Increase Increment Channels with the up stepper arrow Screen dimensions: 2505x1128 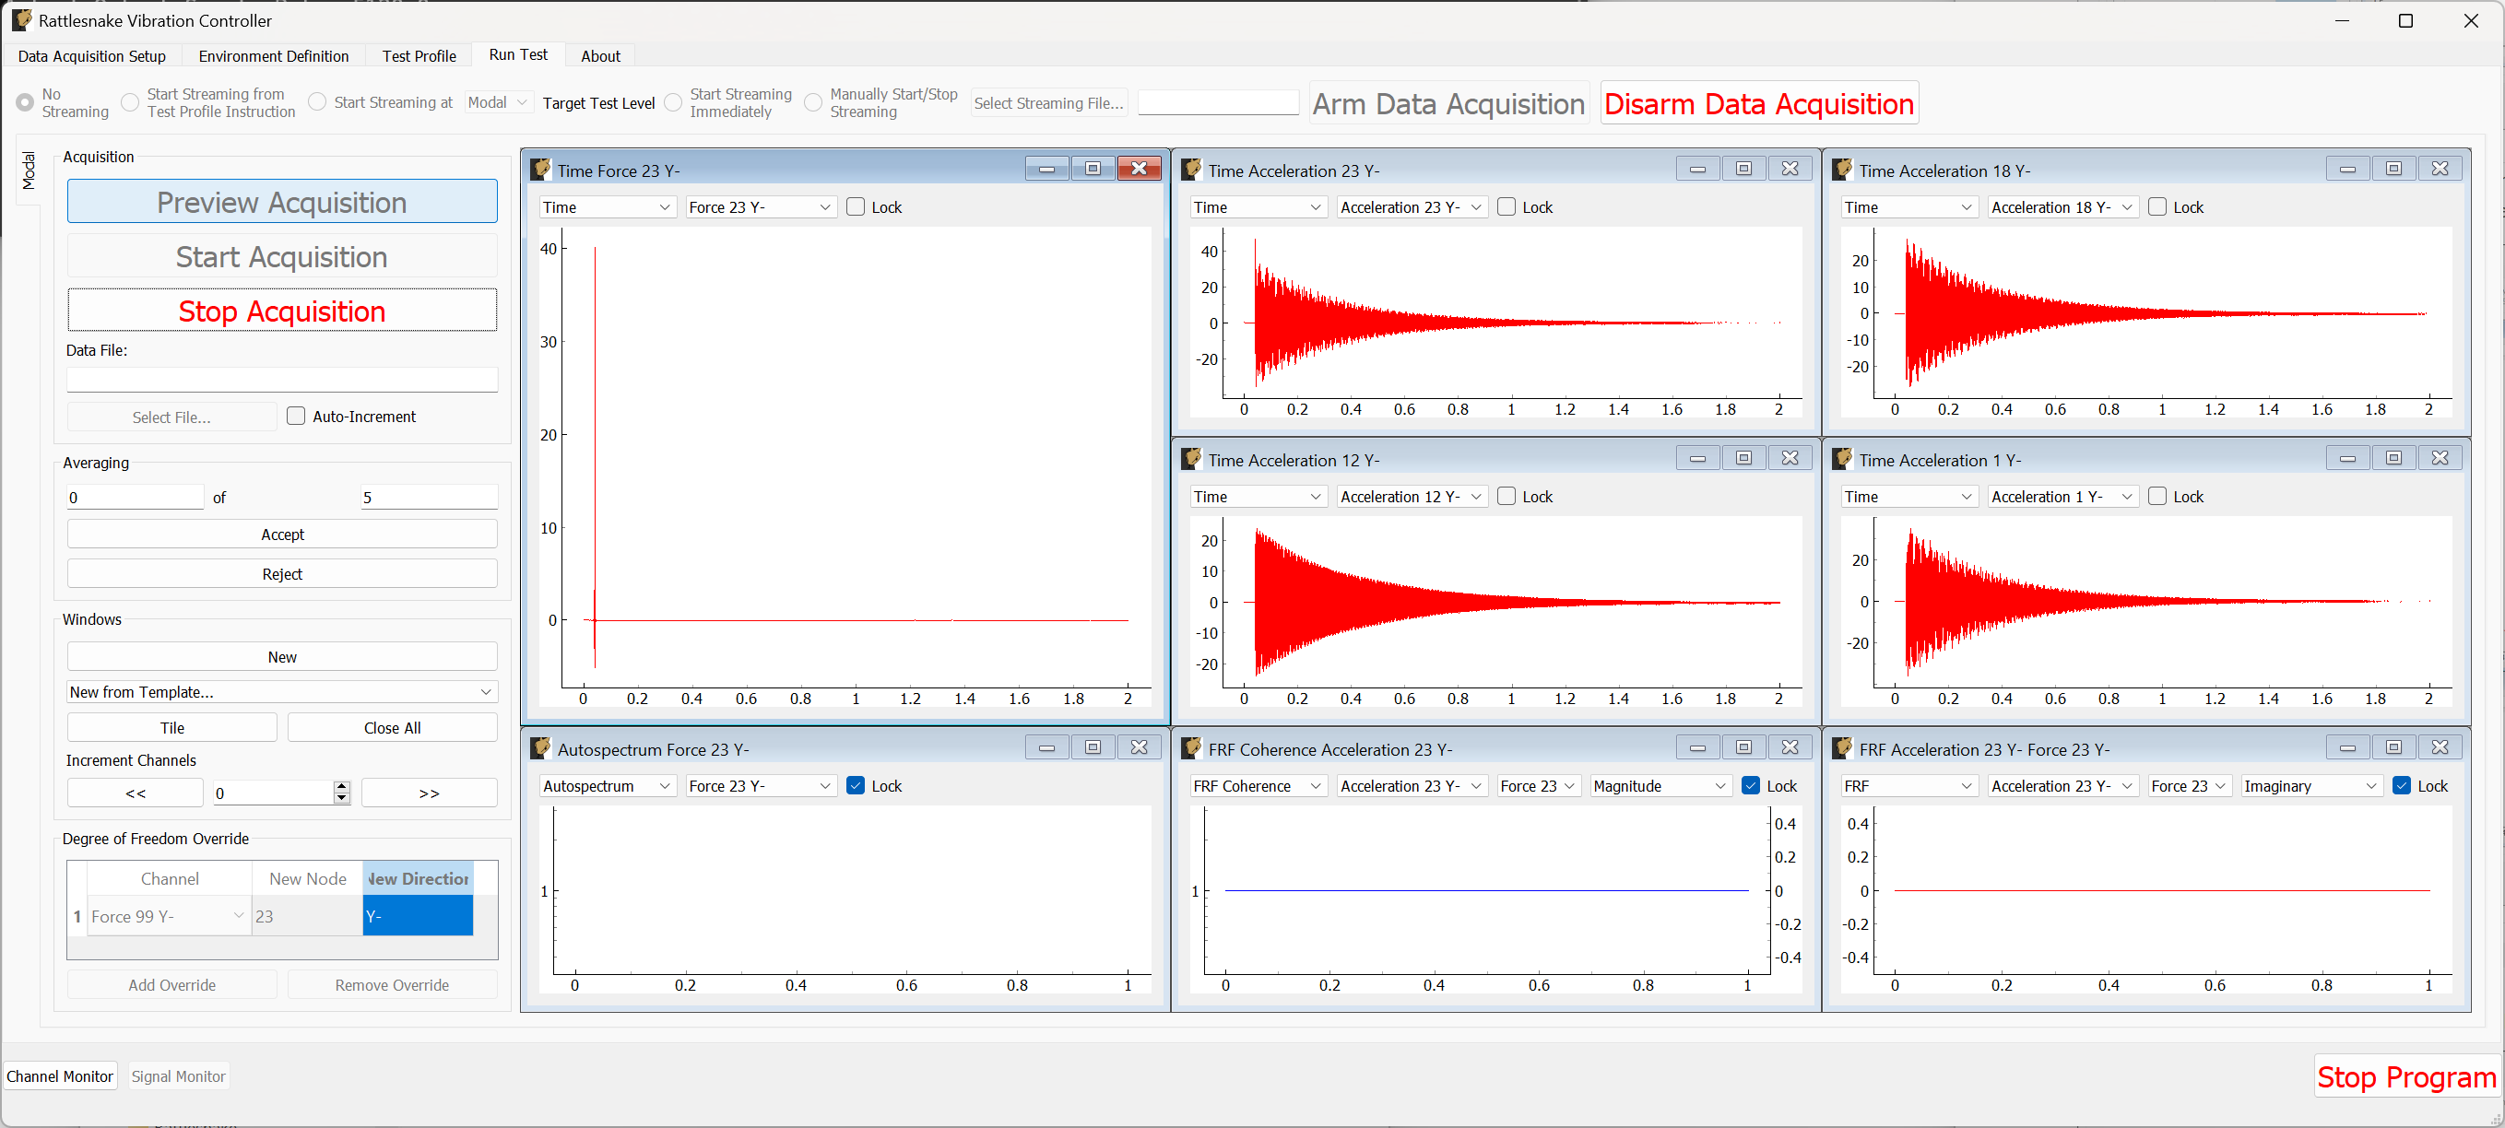[341, 787]
